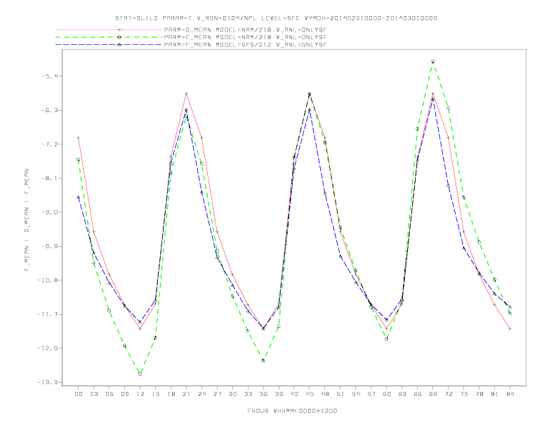
Task: Click the red plus marker at hour 84
Action: click(x=510, y=329)
